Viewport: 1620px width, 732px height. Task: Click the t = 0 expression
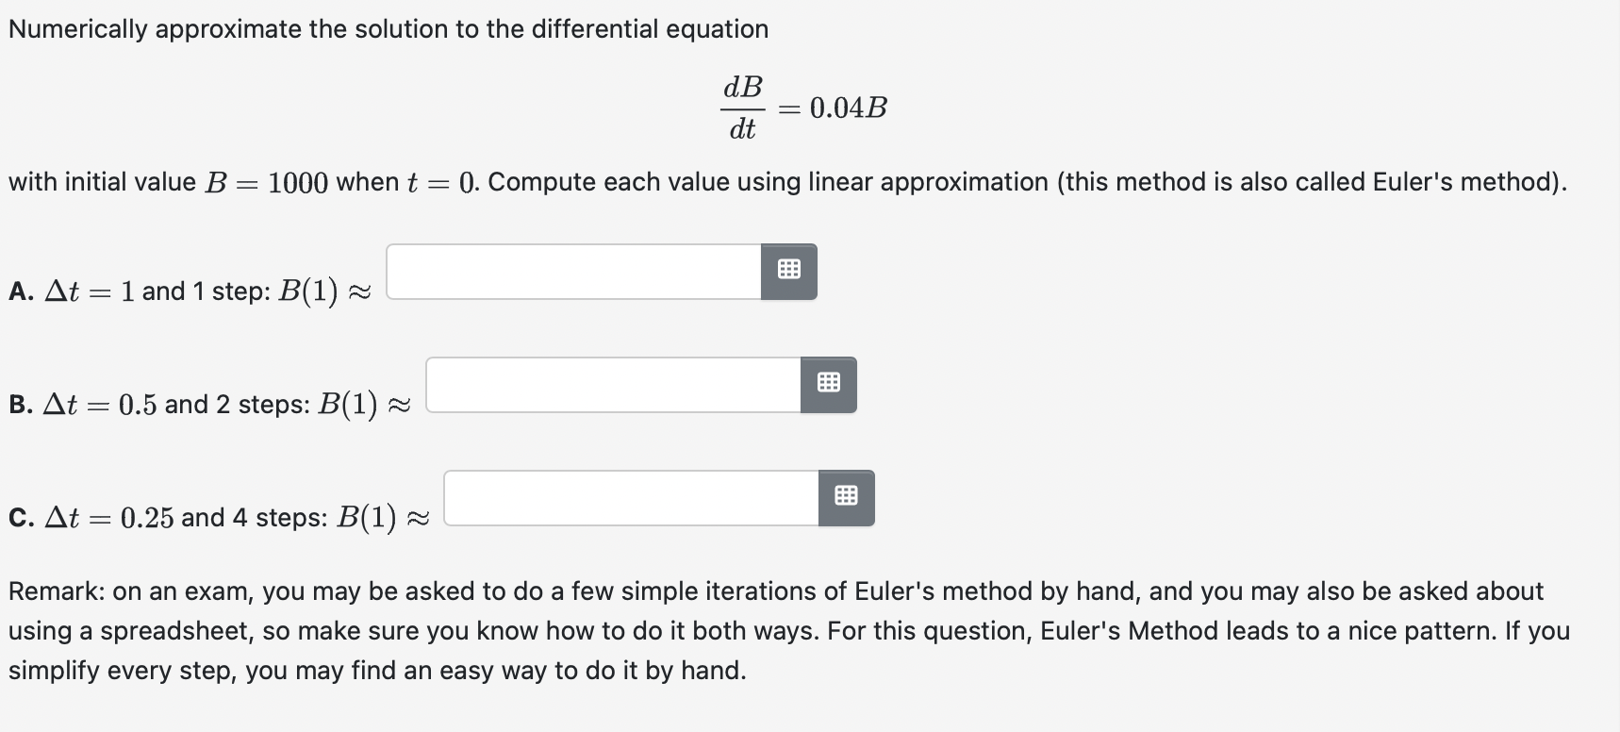442,182
